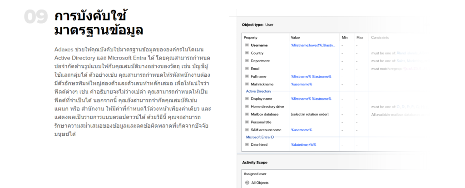Click the SAM account name %username% value

[x=301, y=130]
